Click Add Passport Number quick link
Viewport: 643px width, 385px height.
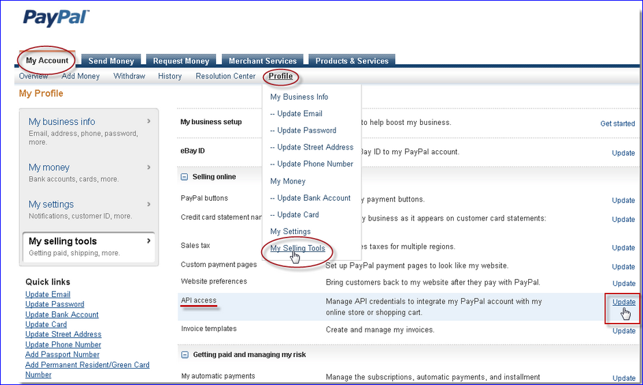62,355
